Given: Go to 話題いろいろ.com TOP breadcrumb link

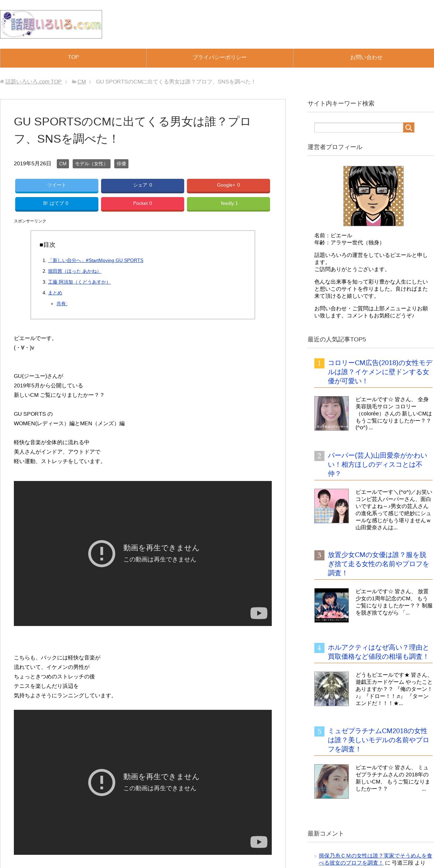Looking at the screenshot, I should [33, 82].
